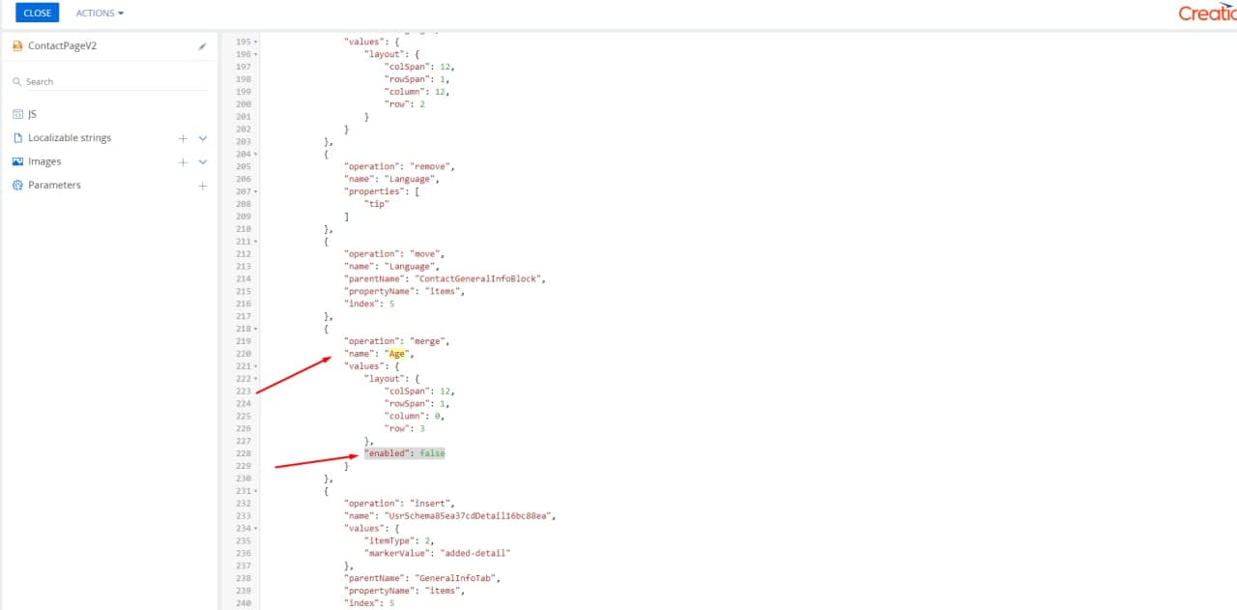Add a new image with plus icon
This screenshot has width=1237, height=610.
[183, 161]
